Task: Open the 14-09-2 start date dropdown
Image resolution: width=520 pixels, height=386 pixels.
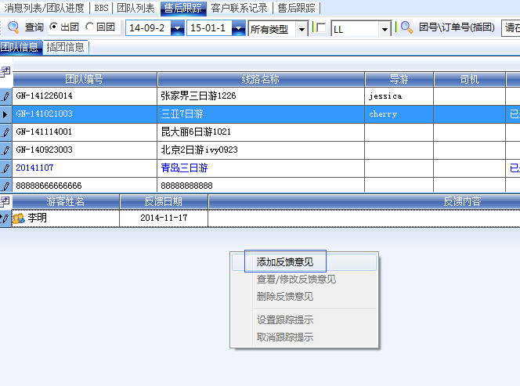Action: [177, 29]
